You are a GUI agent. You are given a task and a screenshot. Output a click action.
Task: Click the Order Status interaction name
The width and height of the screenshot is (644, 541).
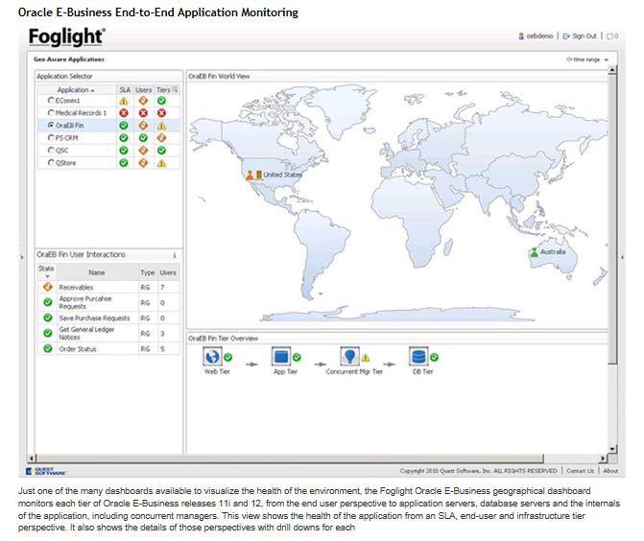[78, 349]
